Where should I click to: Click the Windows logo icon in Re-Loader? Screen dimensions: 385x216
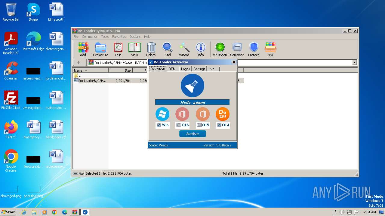tap(162, 114)
